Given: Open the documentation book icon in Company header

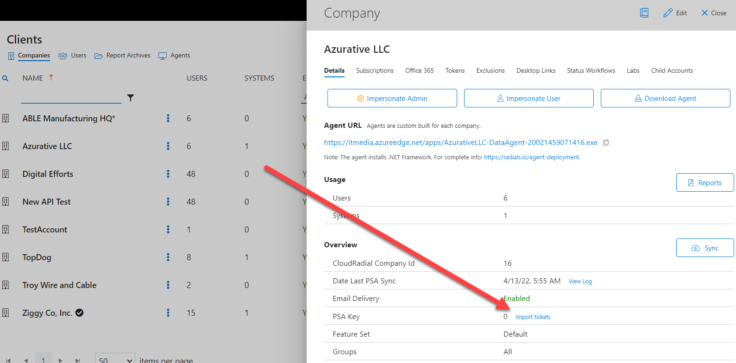Looking at the screenshot, I should pos(644,13).
